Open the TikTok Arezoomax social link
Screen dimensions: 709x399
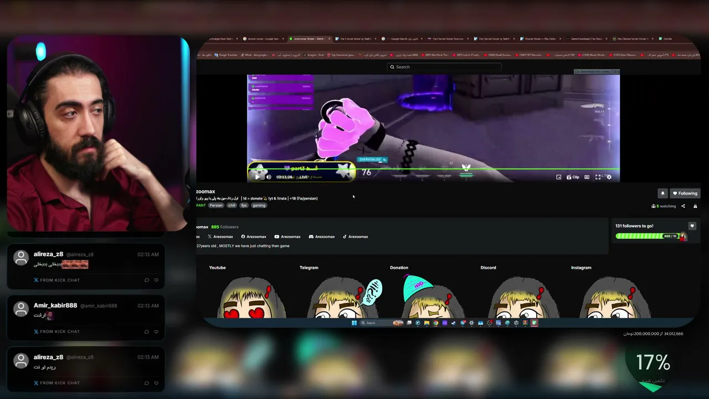point(355,237)
